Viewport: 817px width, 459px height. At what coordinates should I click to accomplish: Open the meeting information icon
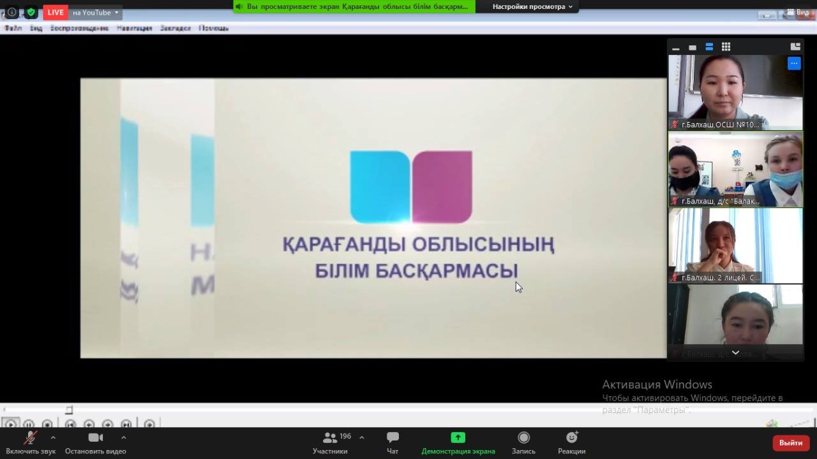coord(11,12)
